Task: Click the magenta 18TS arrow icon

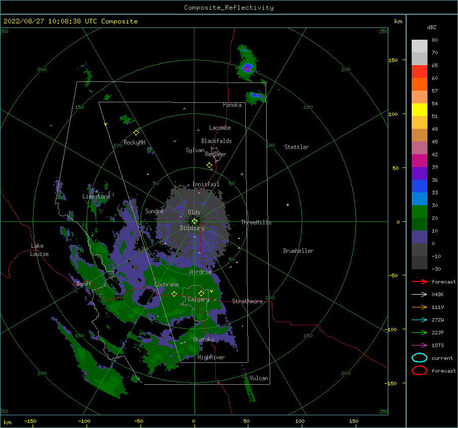Action: click(x=419, y=346)
